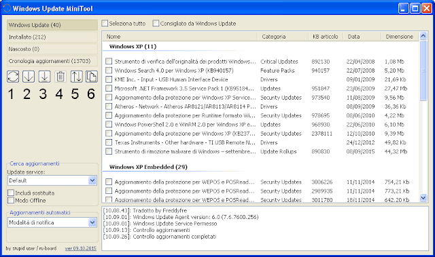
Task: Select the date 24/12/2012
Action: (x=360, y=142)
